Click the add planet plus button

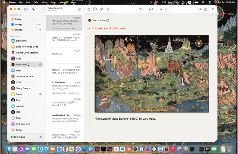tap(40, 137)
